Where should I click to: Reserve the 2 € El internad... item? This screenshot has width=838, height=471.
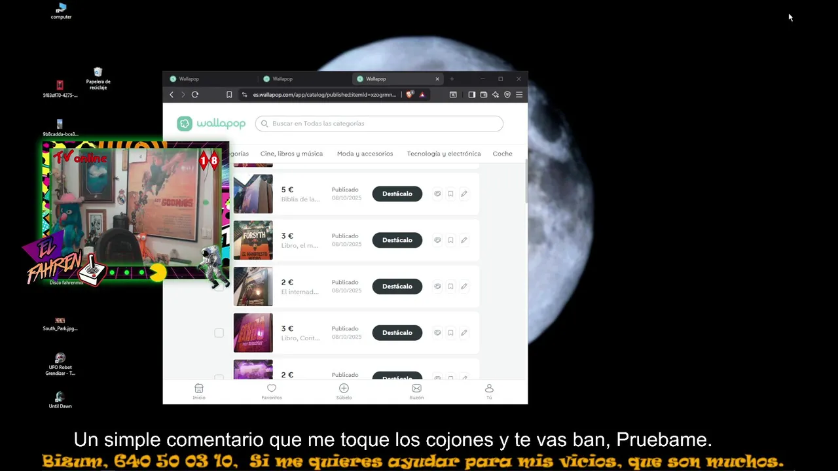click(x=450, y=287)
